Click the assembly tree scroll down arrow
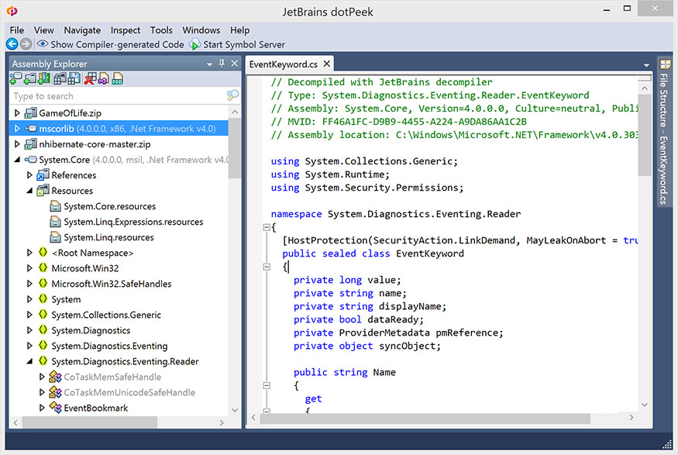The image size is (678, 455). (x=235, y=409)
